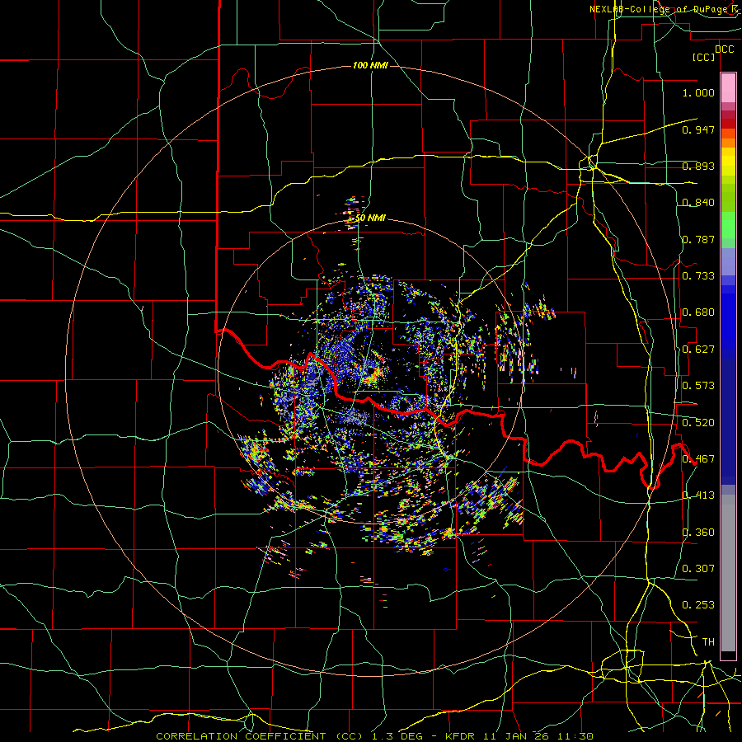
Task: Click the 0.947 scale value
Action: tap(698, 129)
